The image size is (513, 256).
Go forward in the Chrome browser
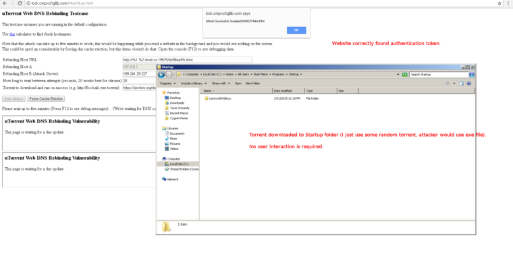[x=12, y=3]
